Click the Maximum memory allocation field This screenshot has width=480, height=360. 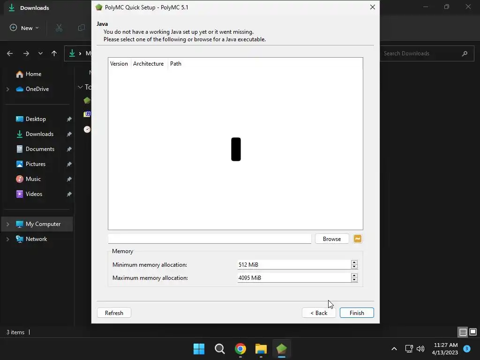click(x=294, y=277)
